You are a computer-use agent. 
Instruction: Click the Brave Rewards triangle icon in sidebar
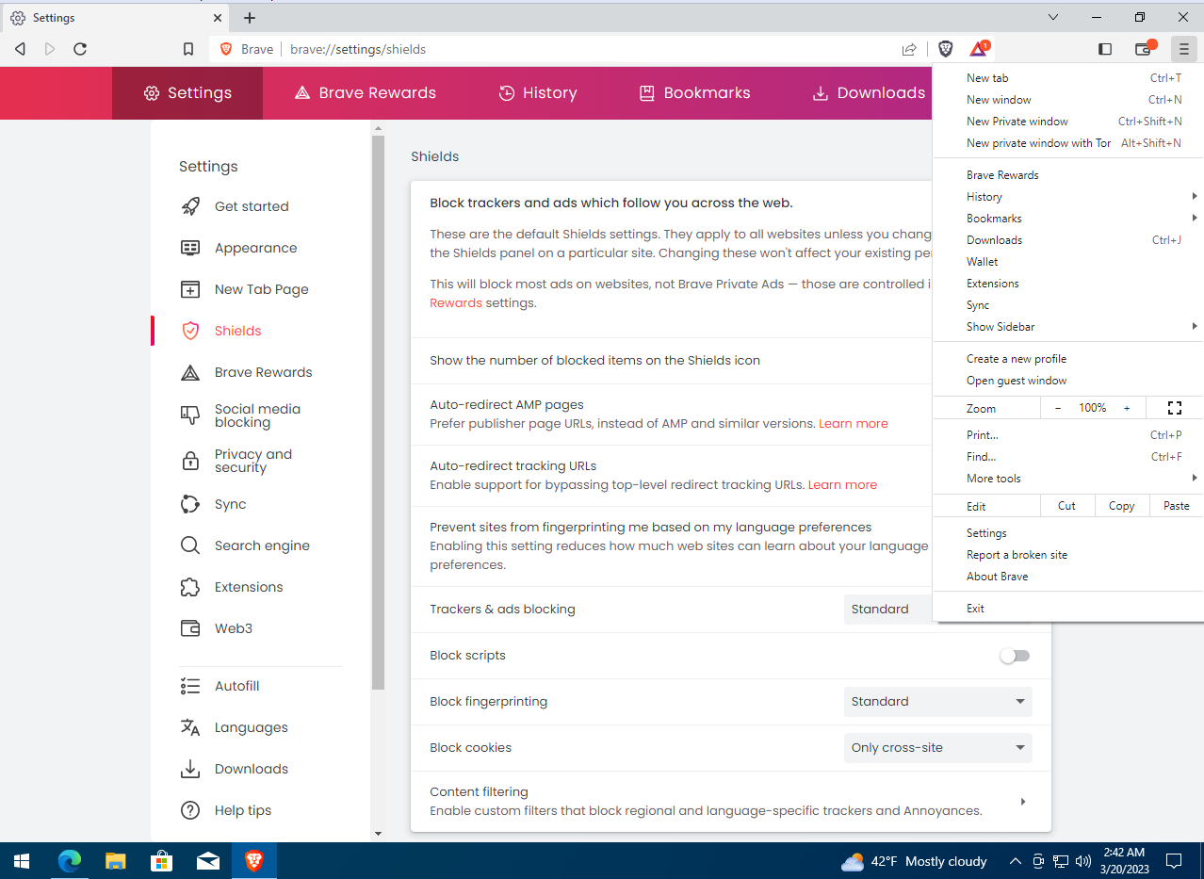click(x=190, y=372)
